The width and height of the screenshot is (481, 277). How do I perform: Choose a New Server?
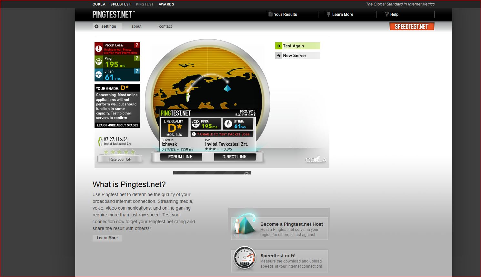pos(298,55)
